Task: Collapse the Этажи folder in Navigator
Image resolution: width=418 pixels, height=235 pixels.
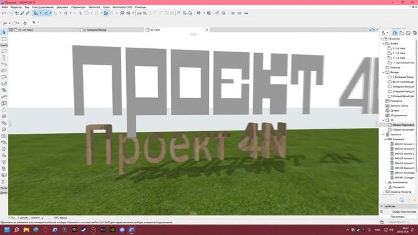Action: click(x=383, y=44)
